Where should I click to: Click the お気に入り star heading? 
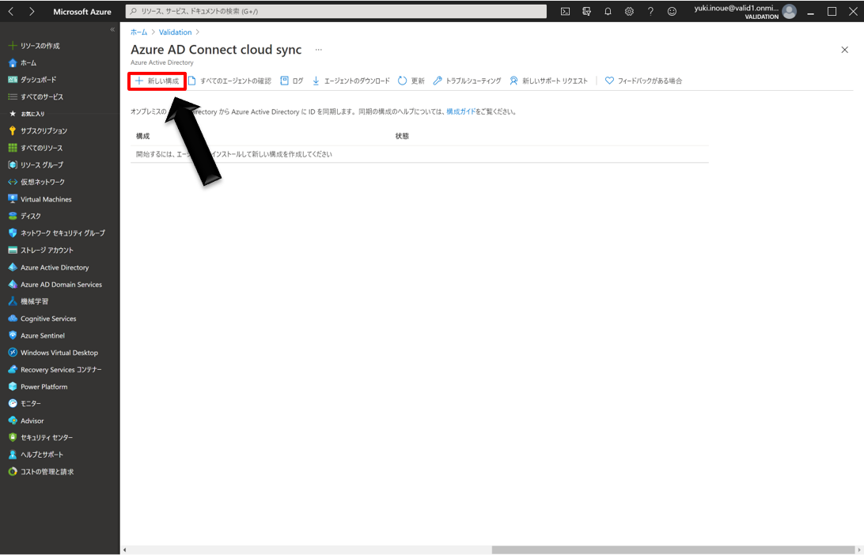coord(28,114)
